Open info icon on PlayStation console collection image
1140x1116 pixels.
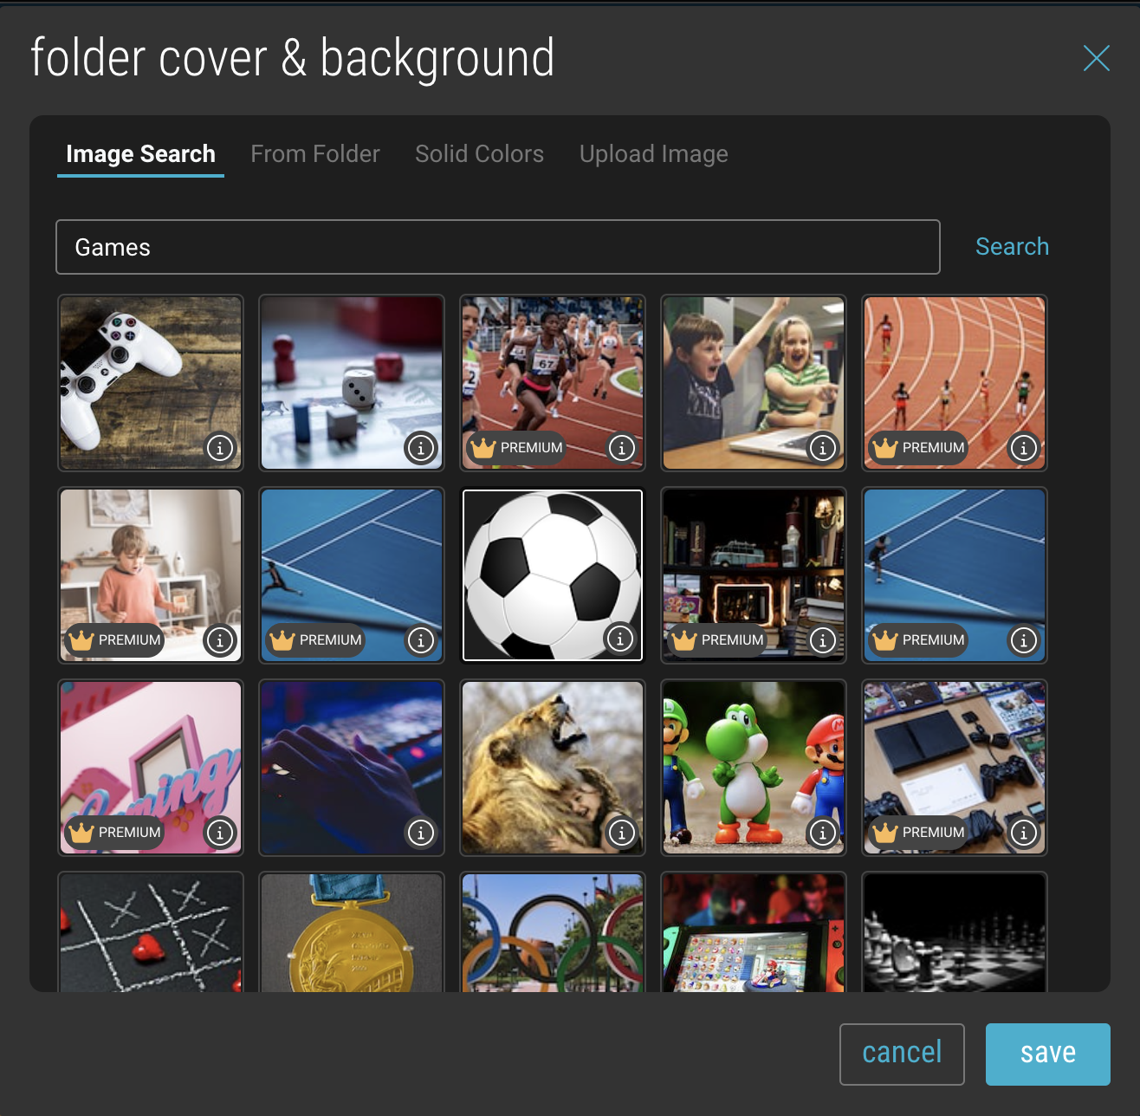tap(1024, 833)
